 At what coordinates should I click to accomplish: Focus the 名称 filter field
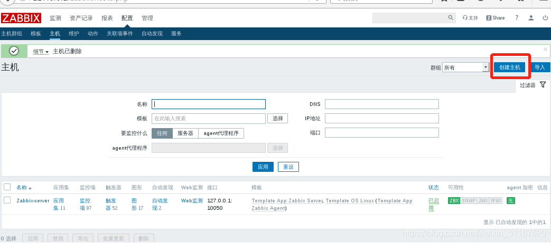click(x=208, y=104)
